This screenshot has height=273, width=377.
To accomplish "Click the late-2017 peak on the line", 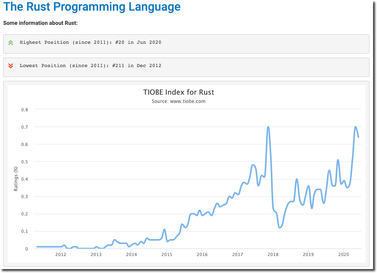I will pyautogui.click(x=268, y=127).
